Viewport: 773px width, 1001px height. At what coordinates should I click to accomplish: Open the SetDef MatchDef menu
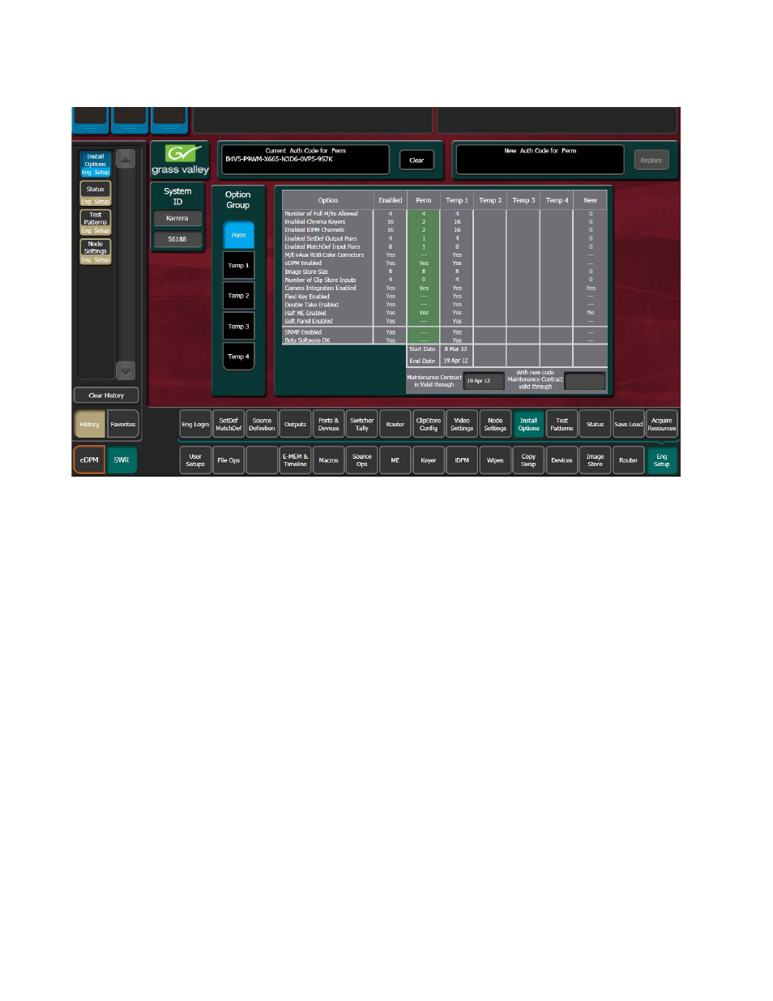click(x=228, y=424)
